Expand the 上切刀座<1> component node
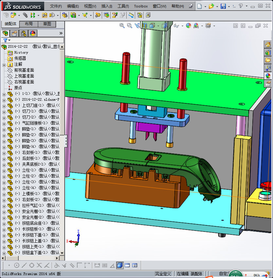The image size is (273, 278). [x=4, y=106]
